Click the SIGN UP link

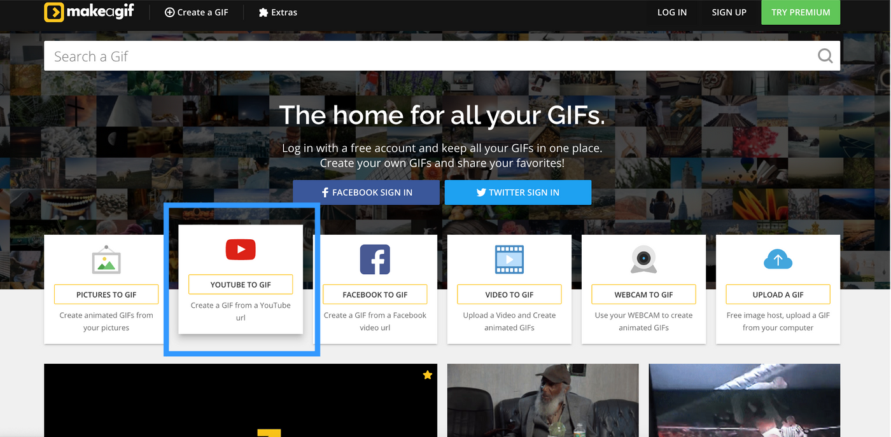[x=729, y=12]
